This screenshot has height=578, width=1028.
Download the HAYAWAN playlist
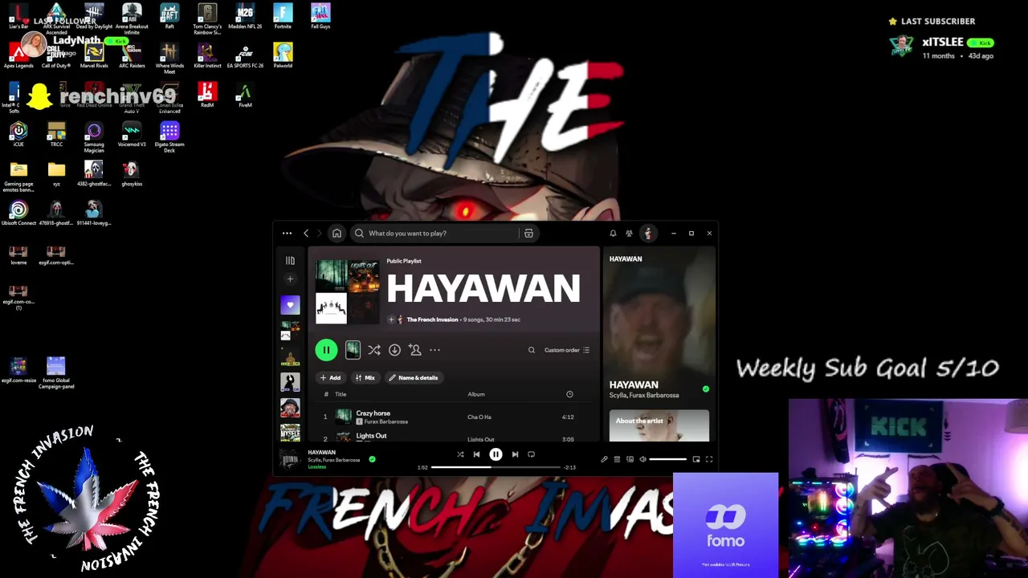click(x=394, y=350)
